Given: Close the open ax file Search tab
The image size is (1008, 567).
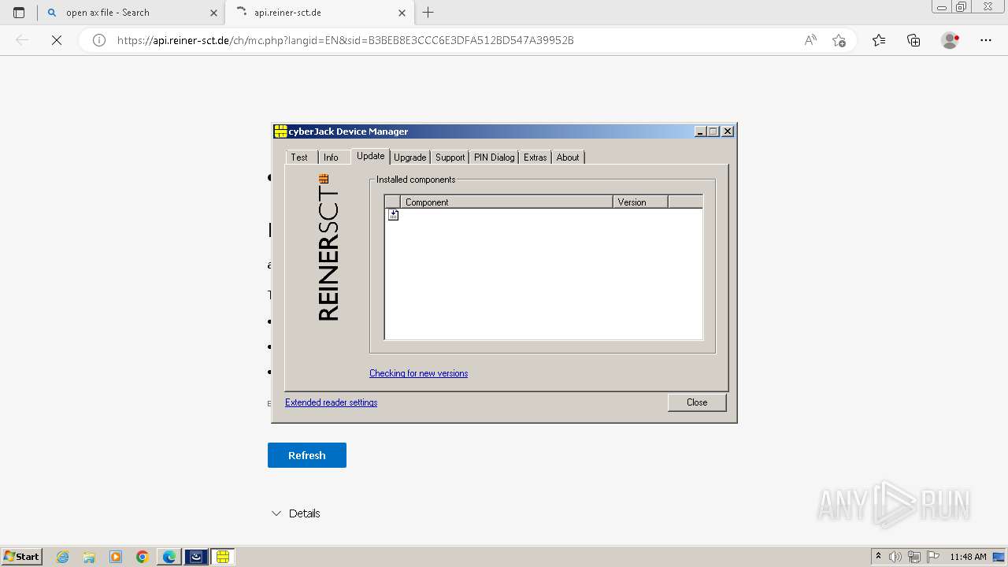Looking at the screenshot, I should pyautogui.click(x=213, y=13).
